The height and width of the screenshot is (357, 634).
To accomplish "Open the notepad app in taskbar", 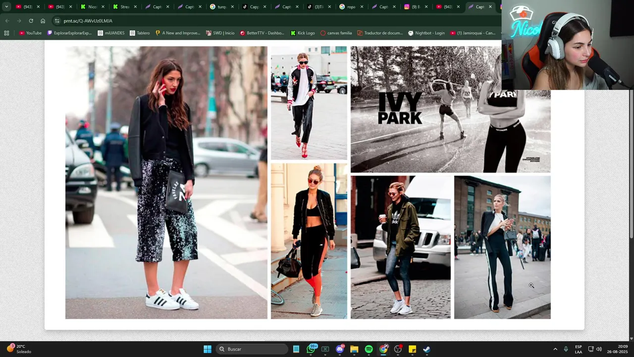I will point(296,349).
